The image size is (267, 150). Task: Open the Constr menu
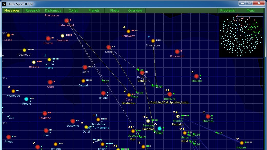(x=74, y=11)
